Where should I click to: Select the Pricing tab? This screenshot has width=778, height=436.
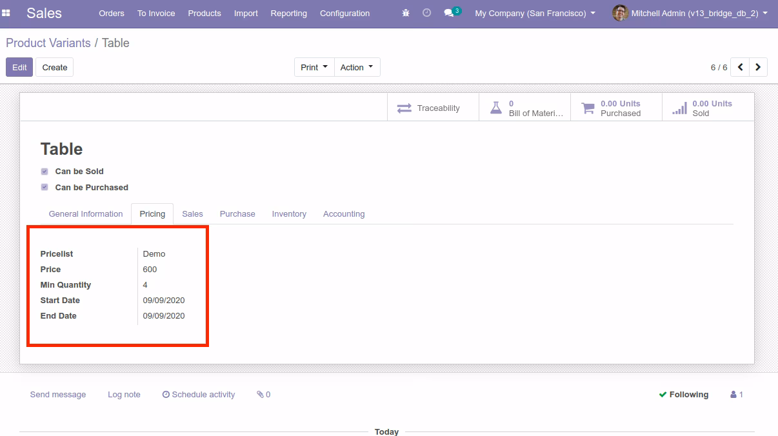point(152,214)
